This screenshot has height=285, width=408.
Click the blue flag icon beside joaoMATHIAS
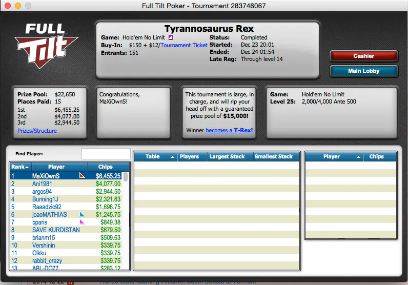[81, 214]
